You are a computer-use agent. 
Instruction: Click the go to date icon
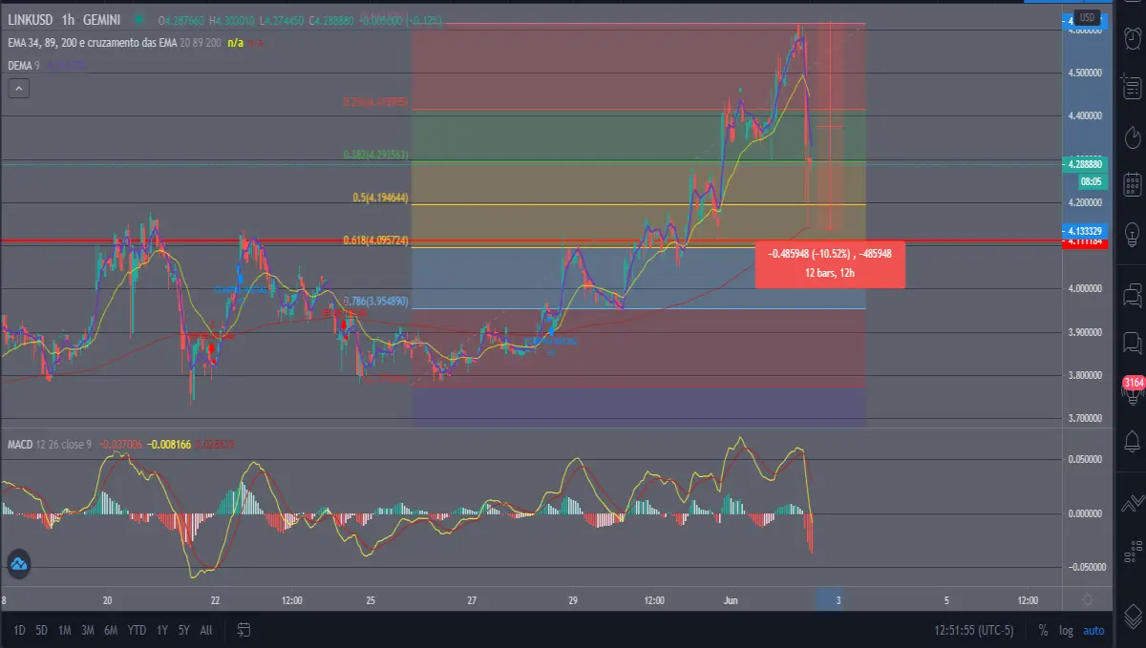click(244, 630)
